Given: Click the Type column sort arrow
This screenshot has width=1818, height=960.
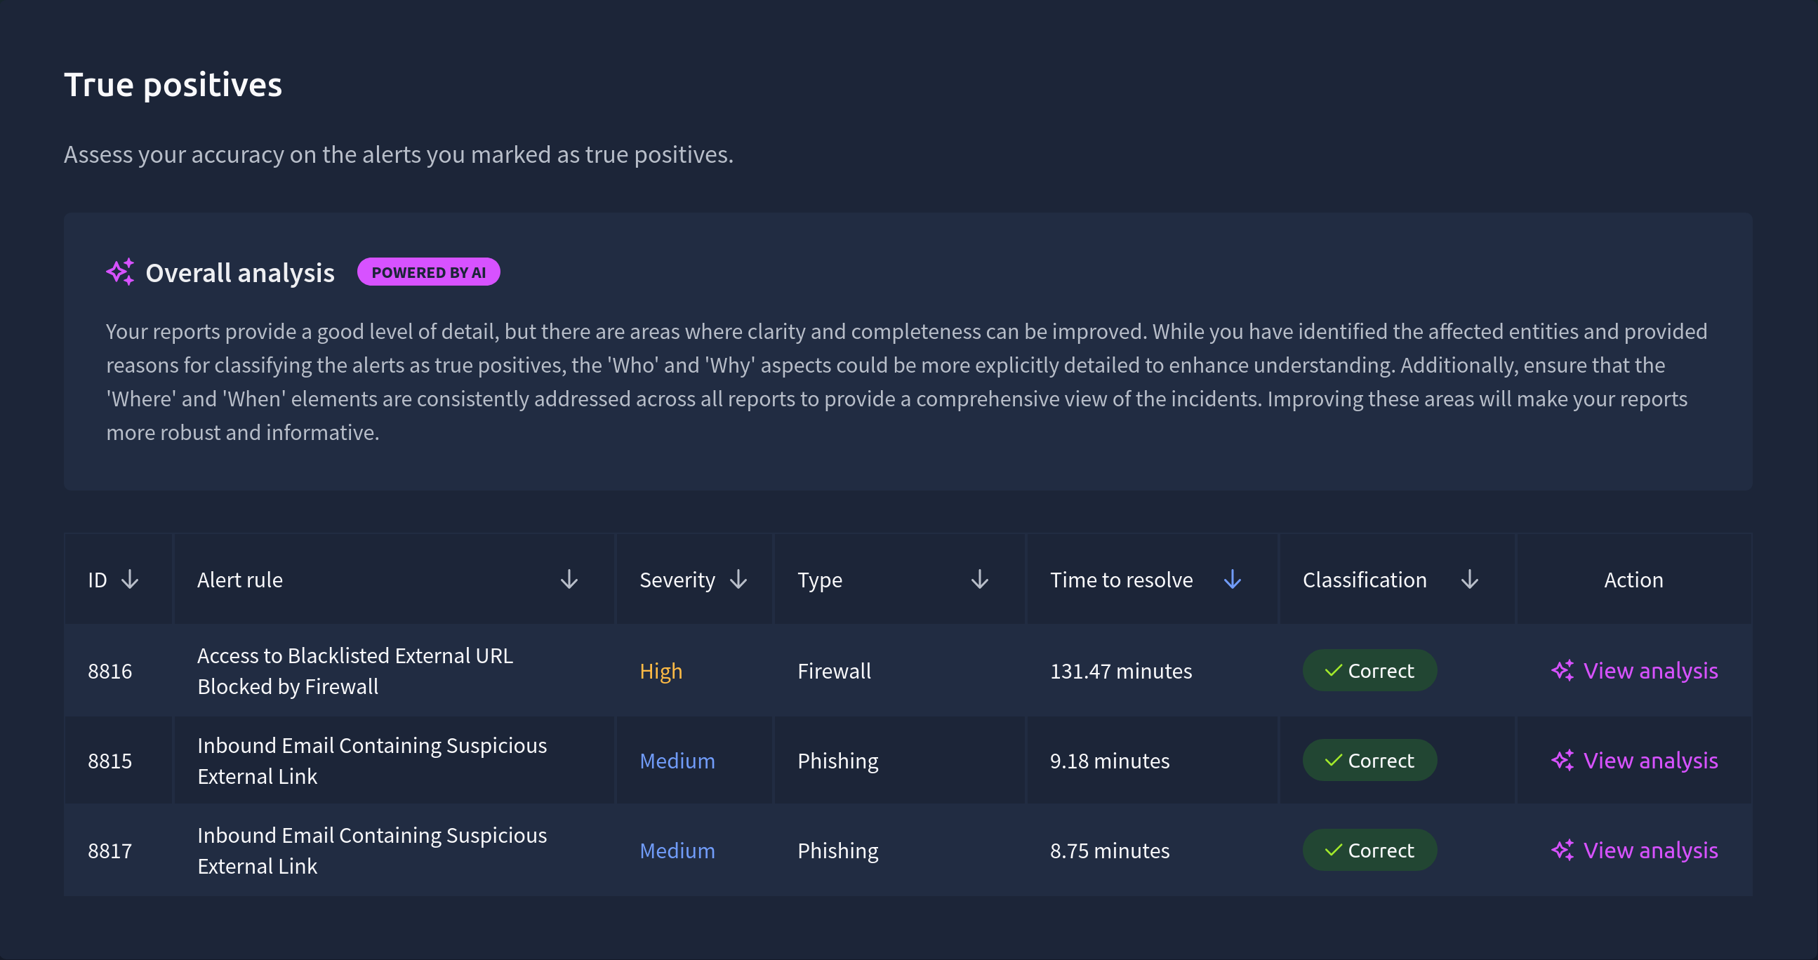Looking at the screenshot, I should (x=979, y=580).
